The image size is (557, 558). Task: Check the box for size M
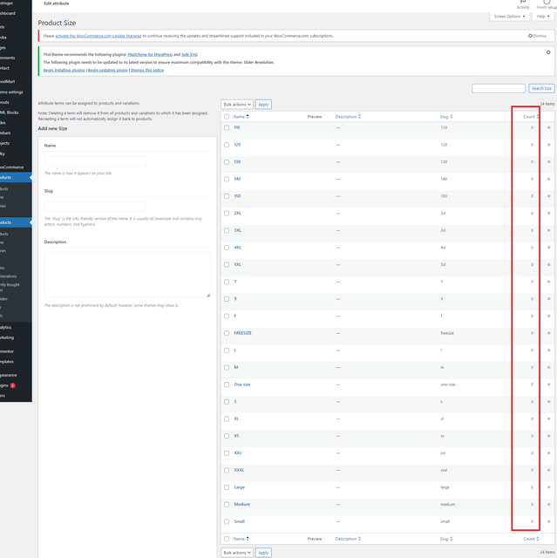[227, 368]
